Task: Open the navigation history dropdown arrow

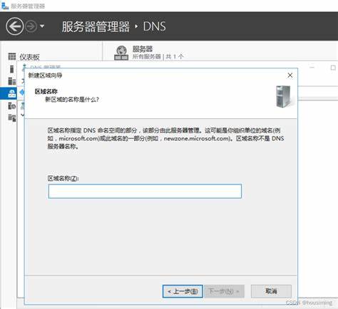Action: pyautogui.click(x=42, y=26)
